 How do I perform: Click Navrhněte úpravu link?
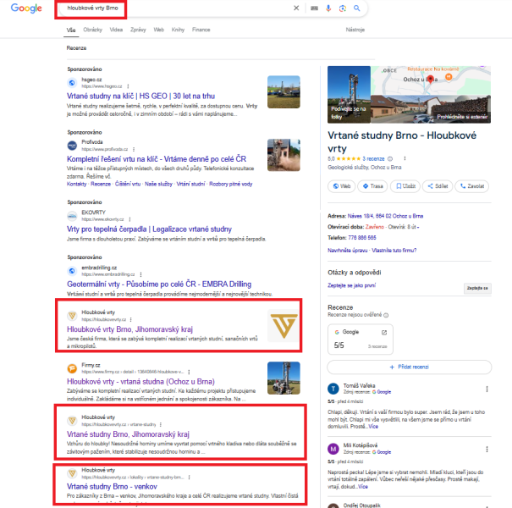click(x=347, y=251)
